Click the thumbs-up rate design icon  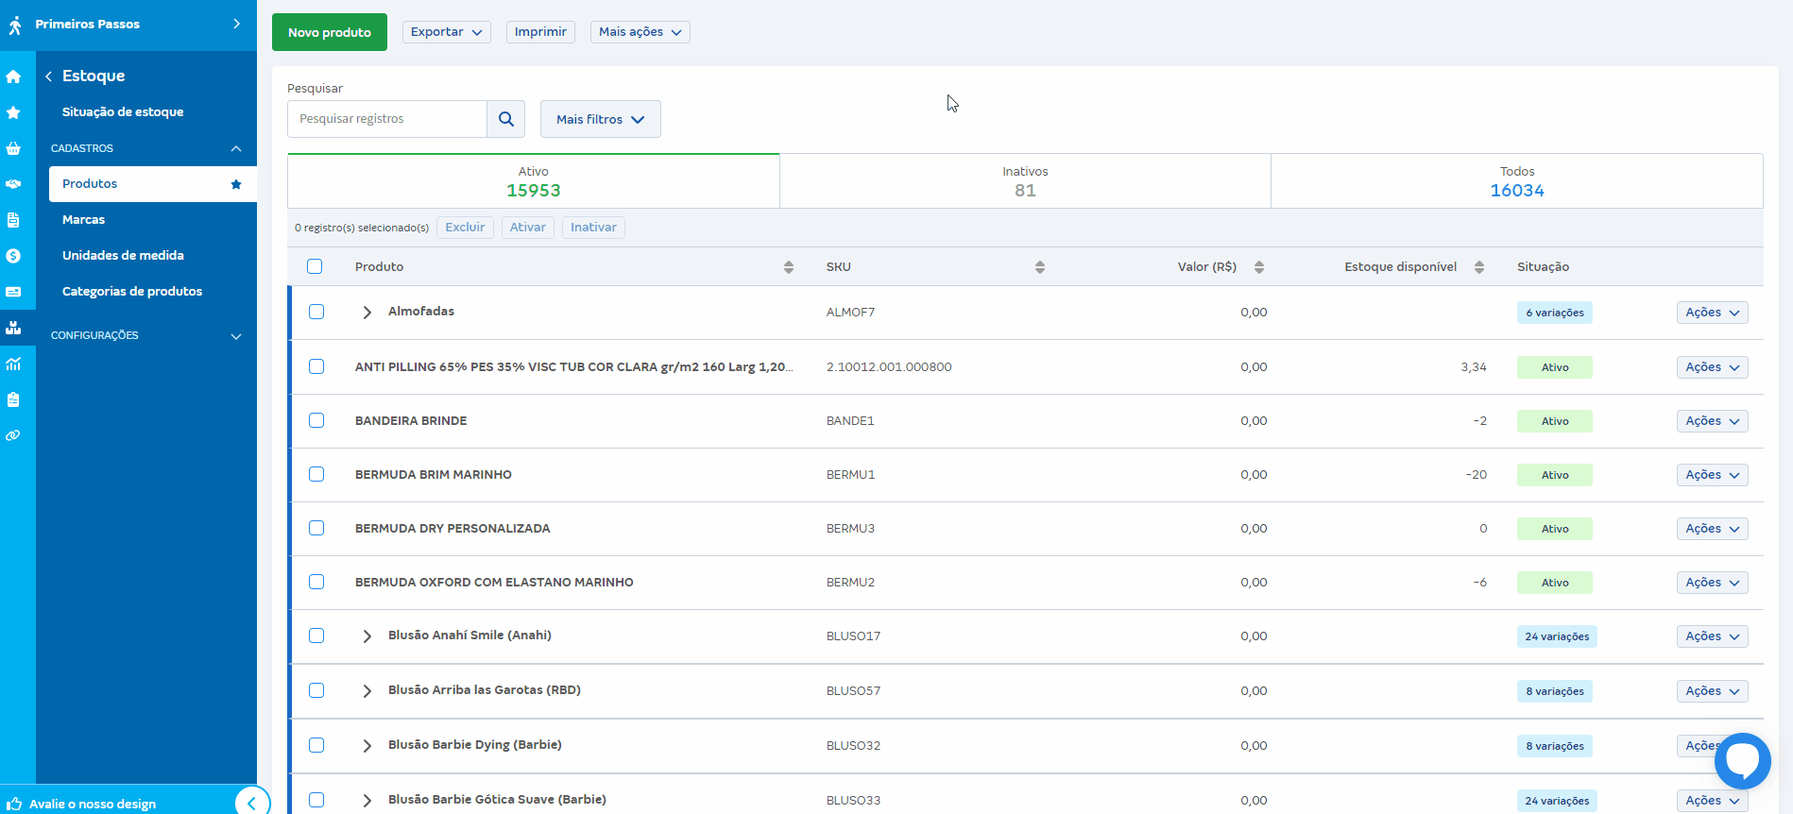(15, 804)
